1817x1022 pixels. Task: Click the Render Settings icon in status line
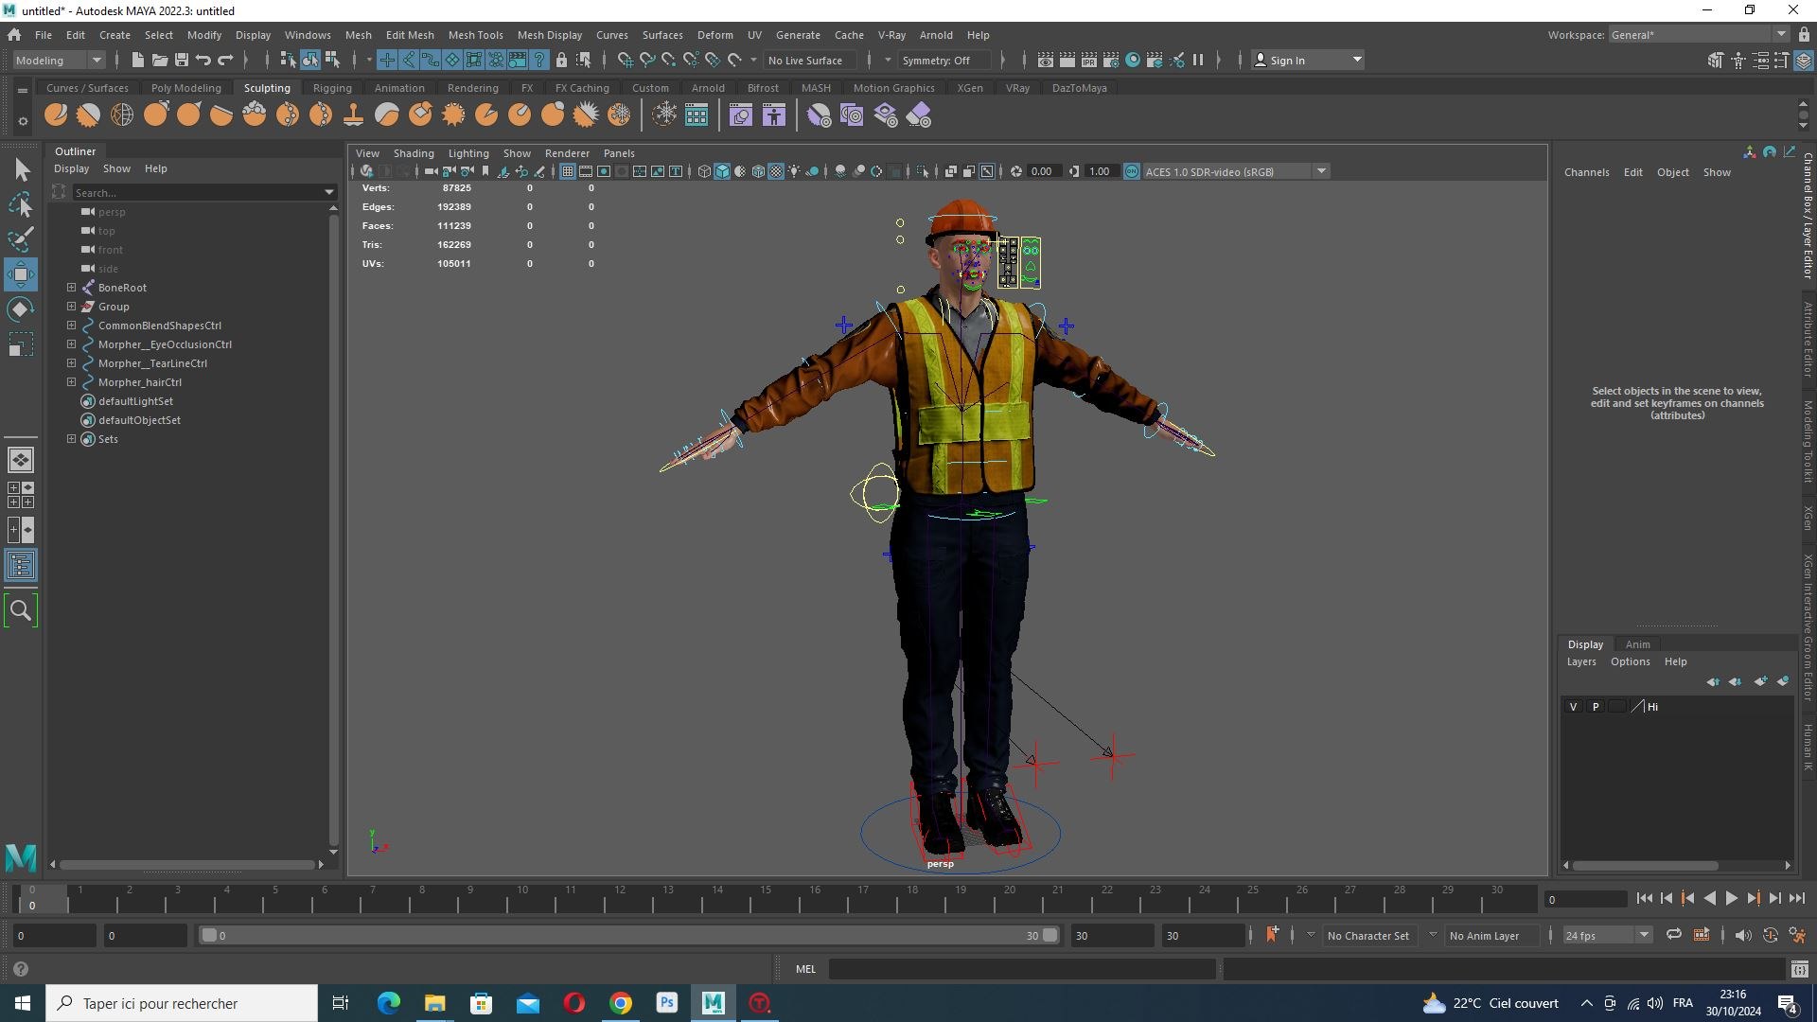1110,60
